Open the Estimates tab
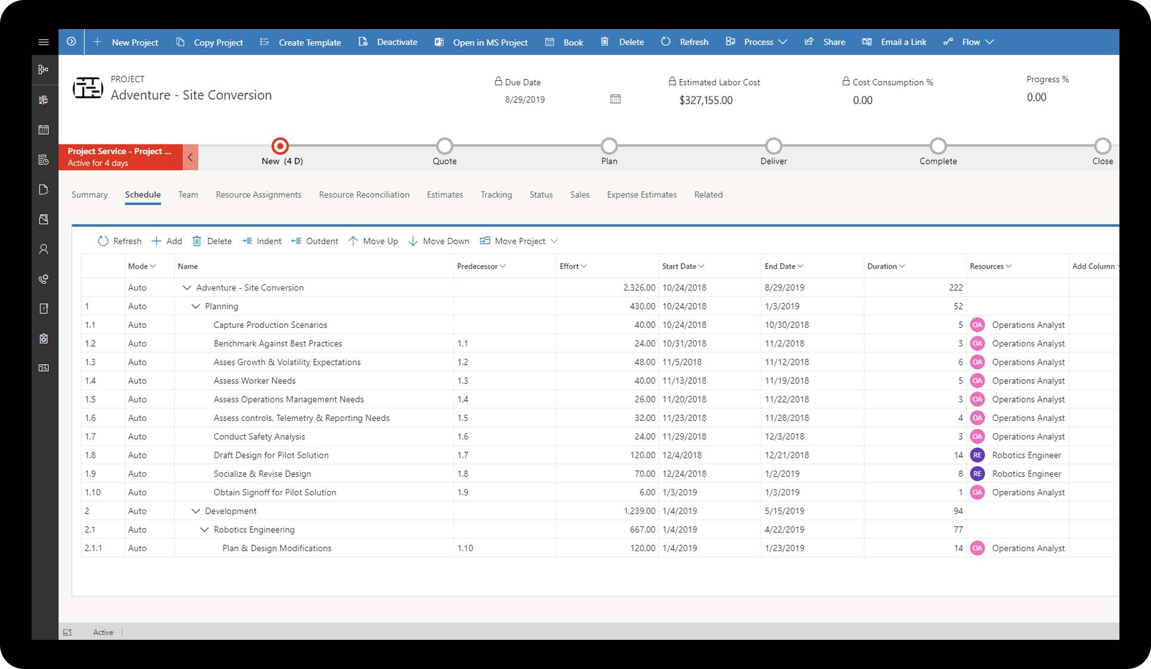 (444, 195)
